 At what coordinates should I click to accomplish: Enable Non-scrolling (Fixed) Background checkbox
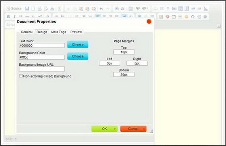pos(21,76)
